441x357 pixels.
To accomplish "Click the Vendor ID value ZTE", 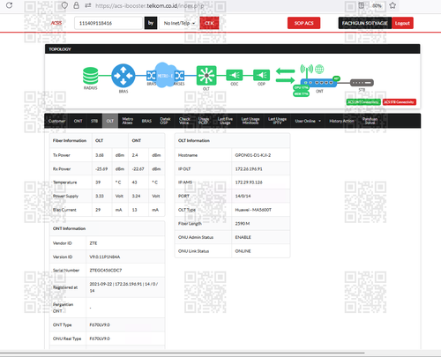I will [x=93, y=243].
